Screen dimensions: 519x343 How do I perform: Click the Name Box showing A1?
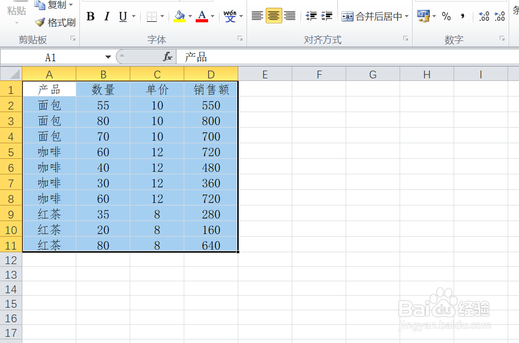[x=52, y=57]
